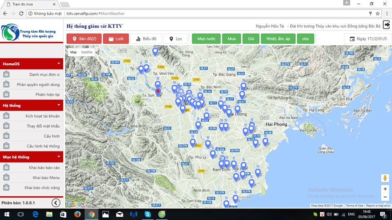Click clipboard icon beside Danh mục đơn vị
This screenshot has height=220, width=392.
pos(6,75)
